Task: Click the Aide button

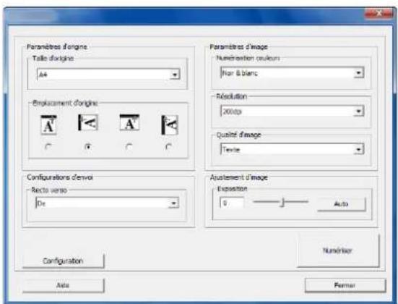Action: pyautogui.click(x=63, y=285)
